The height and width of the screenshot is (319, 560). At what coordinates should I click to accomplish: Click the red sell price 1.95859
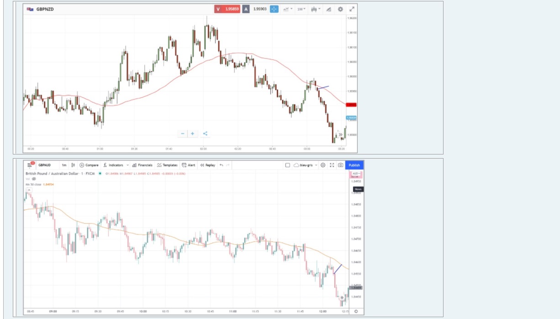click(x=227, y=9)
